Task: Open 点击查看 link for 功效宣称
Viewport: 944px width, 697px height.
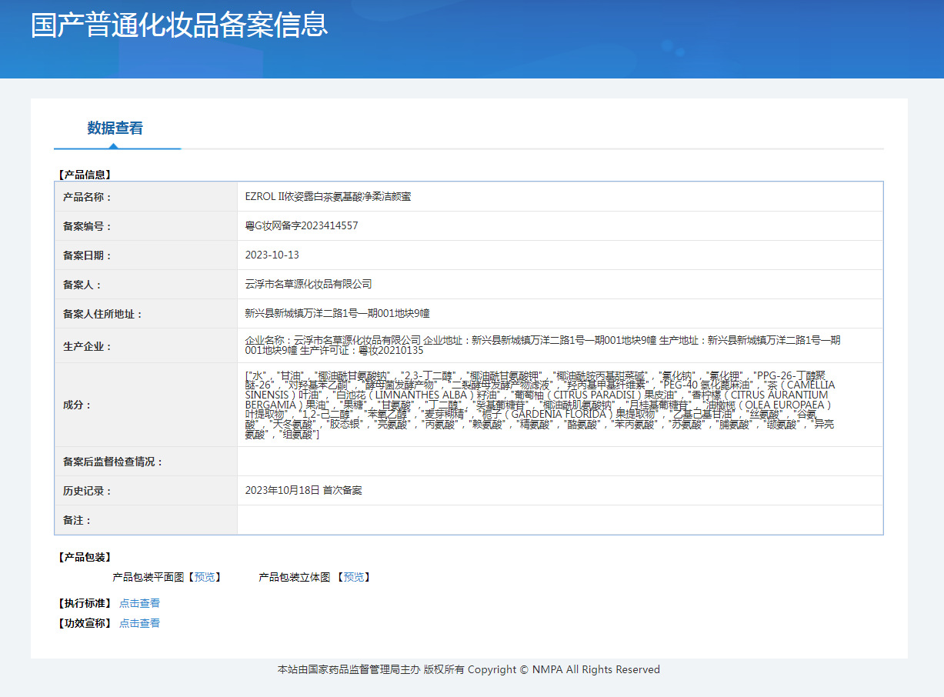Action: pyautogui.click(x=139, y=623)
